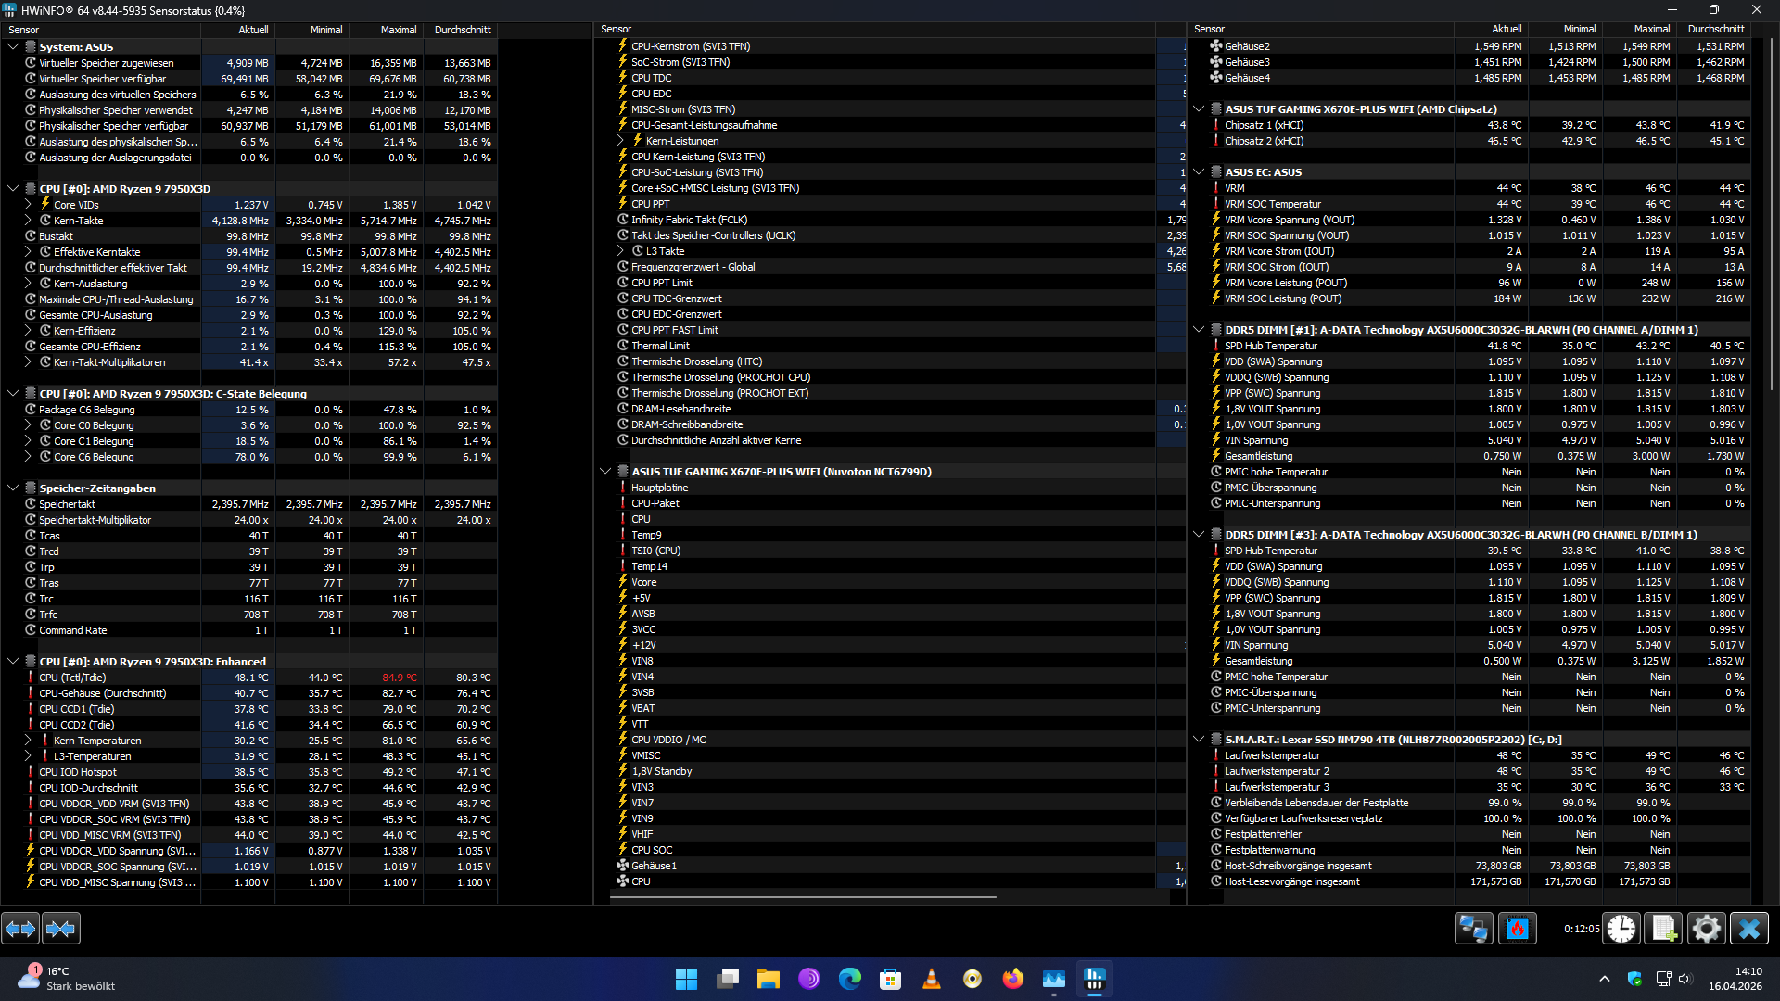Image resolution: width=1780 pixels, height=1001 pixels.
Task: Open sensor settings gear icon
Action: coord(1706,928)
